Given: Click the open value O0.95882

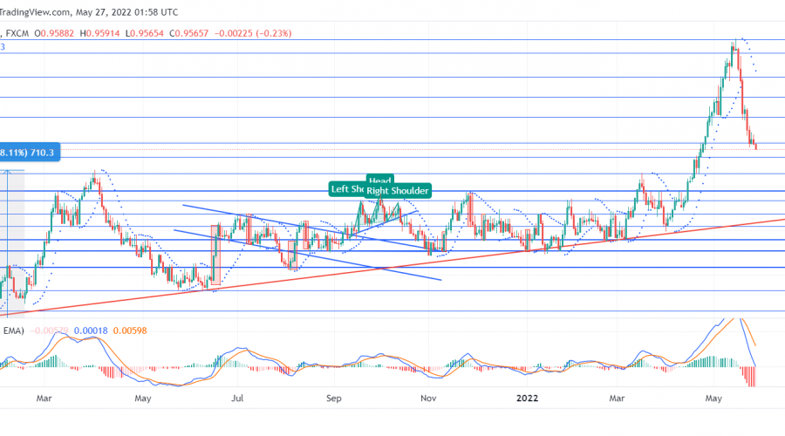Looking at the screenshot, I should 54,33.
